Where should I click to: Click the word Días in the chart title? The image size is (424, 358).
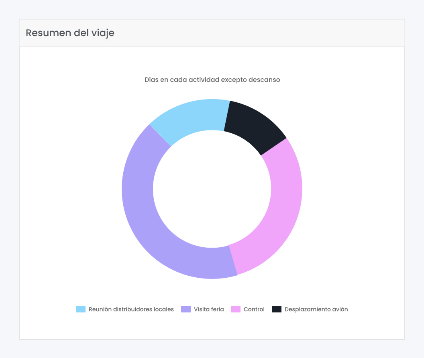pos(151,79)
